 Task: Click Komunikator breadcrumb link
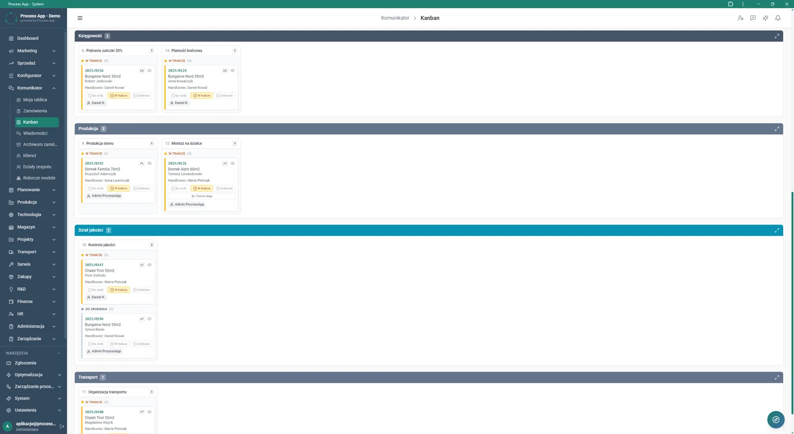pos(395,18)
